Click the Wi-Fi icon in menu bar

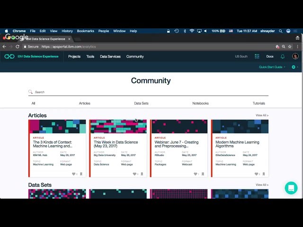tap(192, 31)
